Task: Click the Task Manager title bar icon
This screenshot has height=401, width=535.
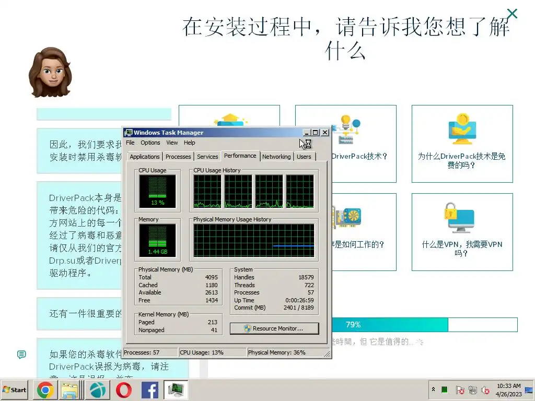Action: (129, 132)
